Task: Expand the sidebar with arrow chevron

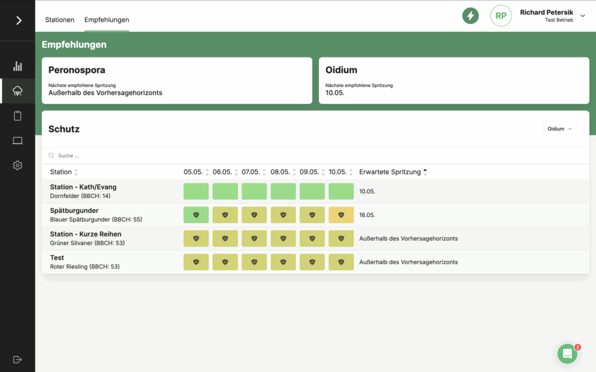Action: (x=19, y=20)
